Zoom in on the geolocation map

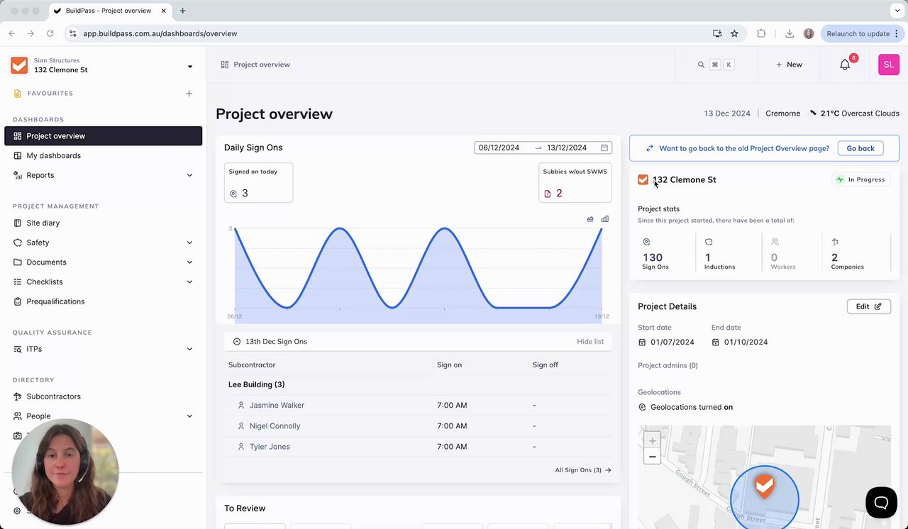[x=653, y=440]
